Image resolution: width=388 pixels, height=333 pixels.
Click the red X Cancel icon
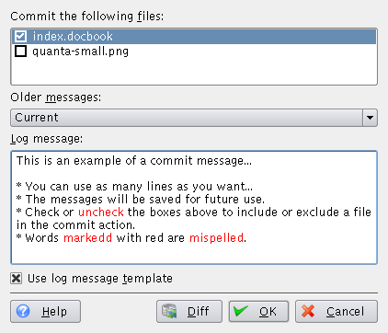pos(308,311)
